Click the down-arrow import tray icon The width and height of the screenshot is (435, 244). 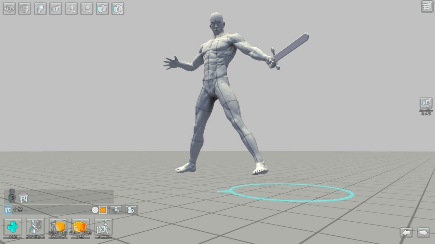[87, 9]
